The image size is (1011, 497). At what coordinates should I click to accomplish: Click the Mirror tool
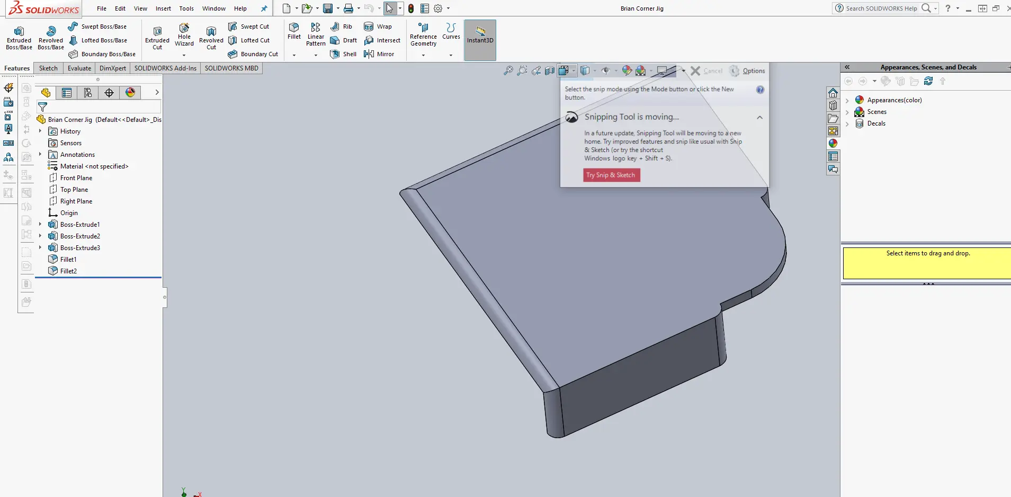click(379, 54)
